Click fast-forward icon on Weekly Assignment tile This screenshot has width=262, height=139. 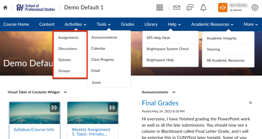click(113, 108)
